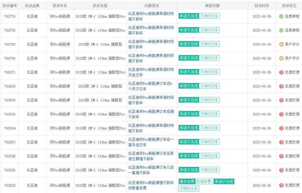Click the 投诉车系 column header
302x193 pixels.
60,6
